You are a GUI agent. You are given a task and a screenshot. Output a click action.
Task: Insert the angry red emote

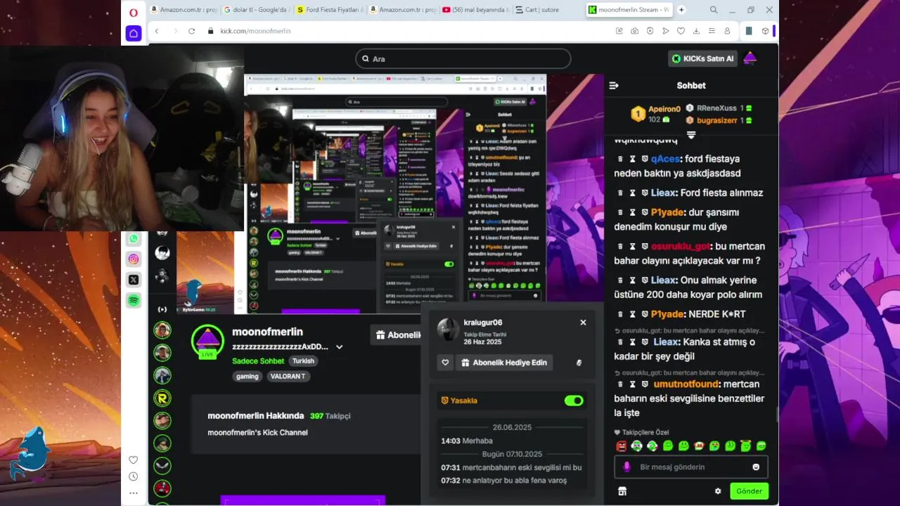click(x=622, y=446)
